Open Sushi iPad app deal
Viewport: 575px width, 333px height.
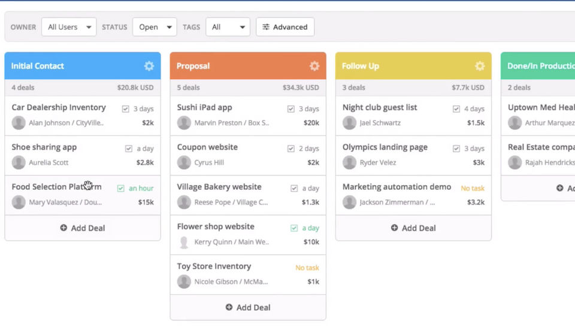(x=204, y=107)
